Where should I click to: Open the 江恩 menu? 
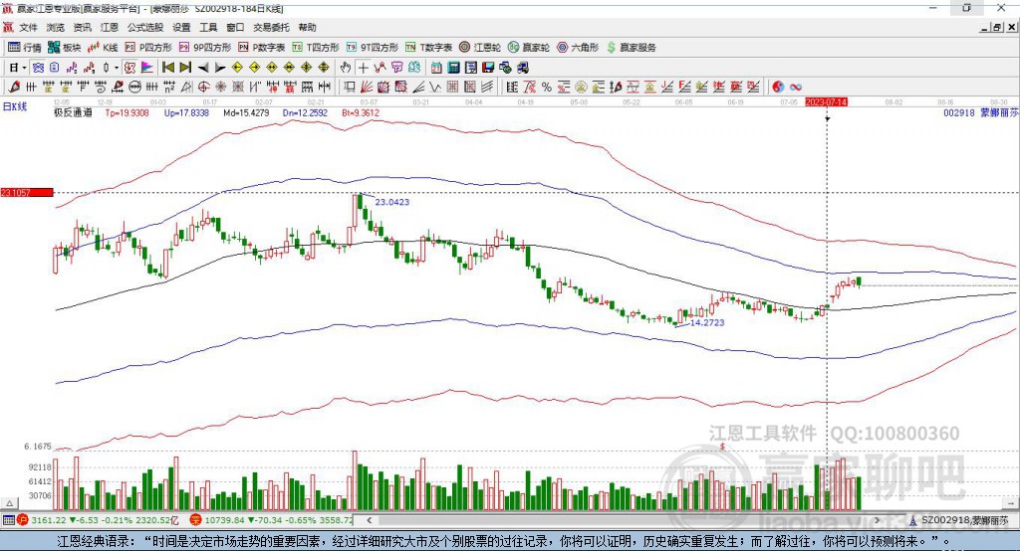point(110,27)
